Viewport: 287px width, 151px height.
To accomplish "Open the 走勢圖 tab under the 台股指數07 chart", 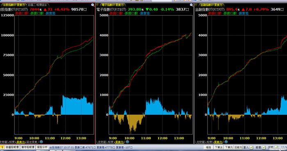I will pyautogui.click(x=4, y=142).
